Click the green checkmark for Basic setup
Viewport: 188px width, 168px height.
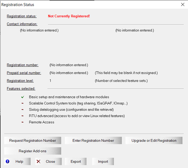click(x=22, y=97)
